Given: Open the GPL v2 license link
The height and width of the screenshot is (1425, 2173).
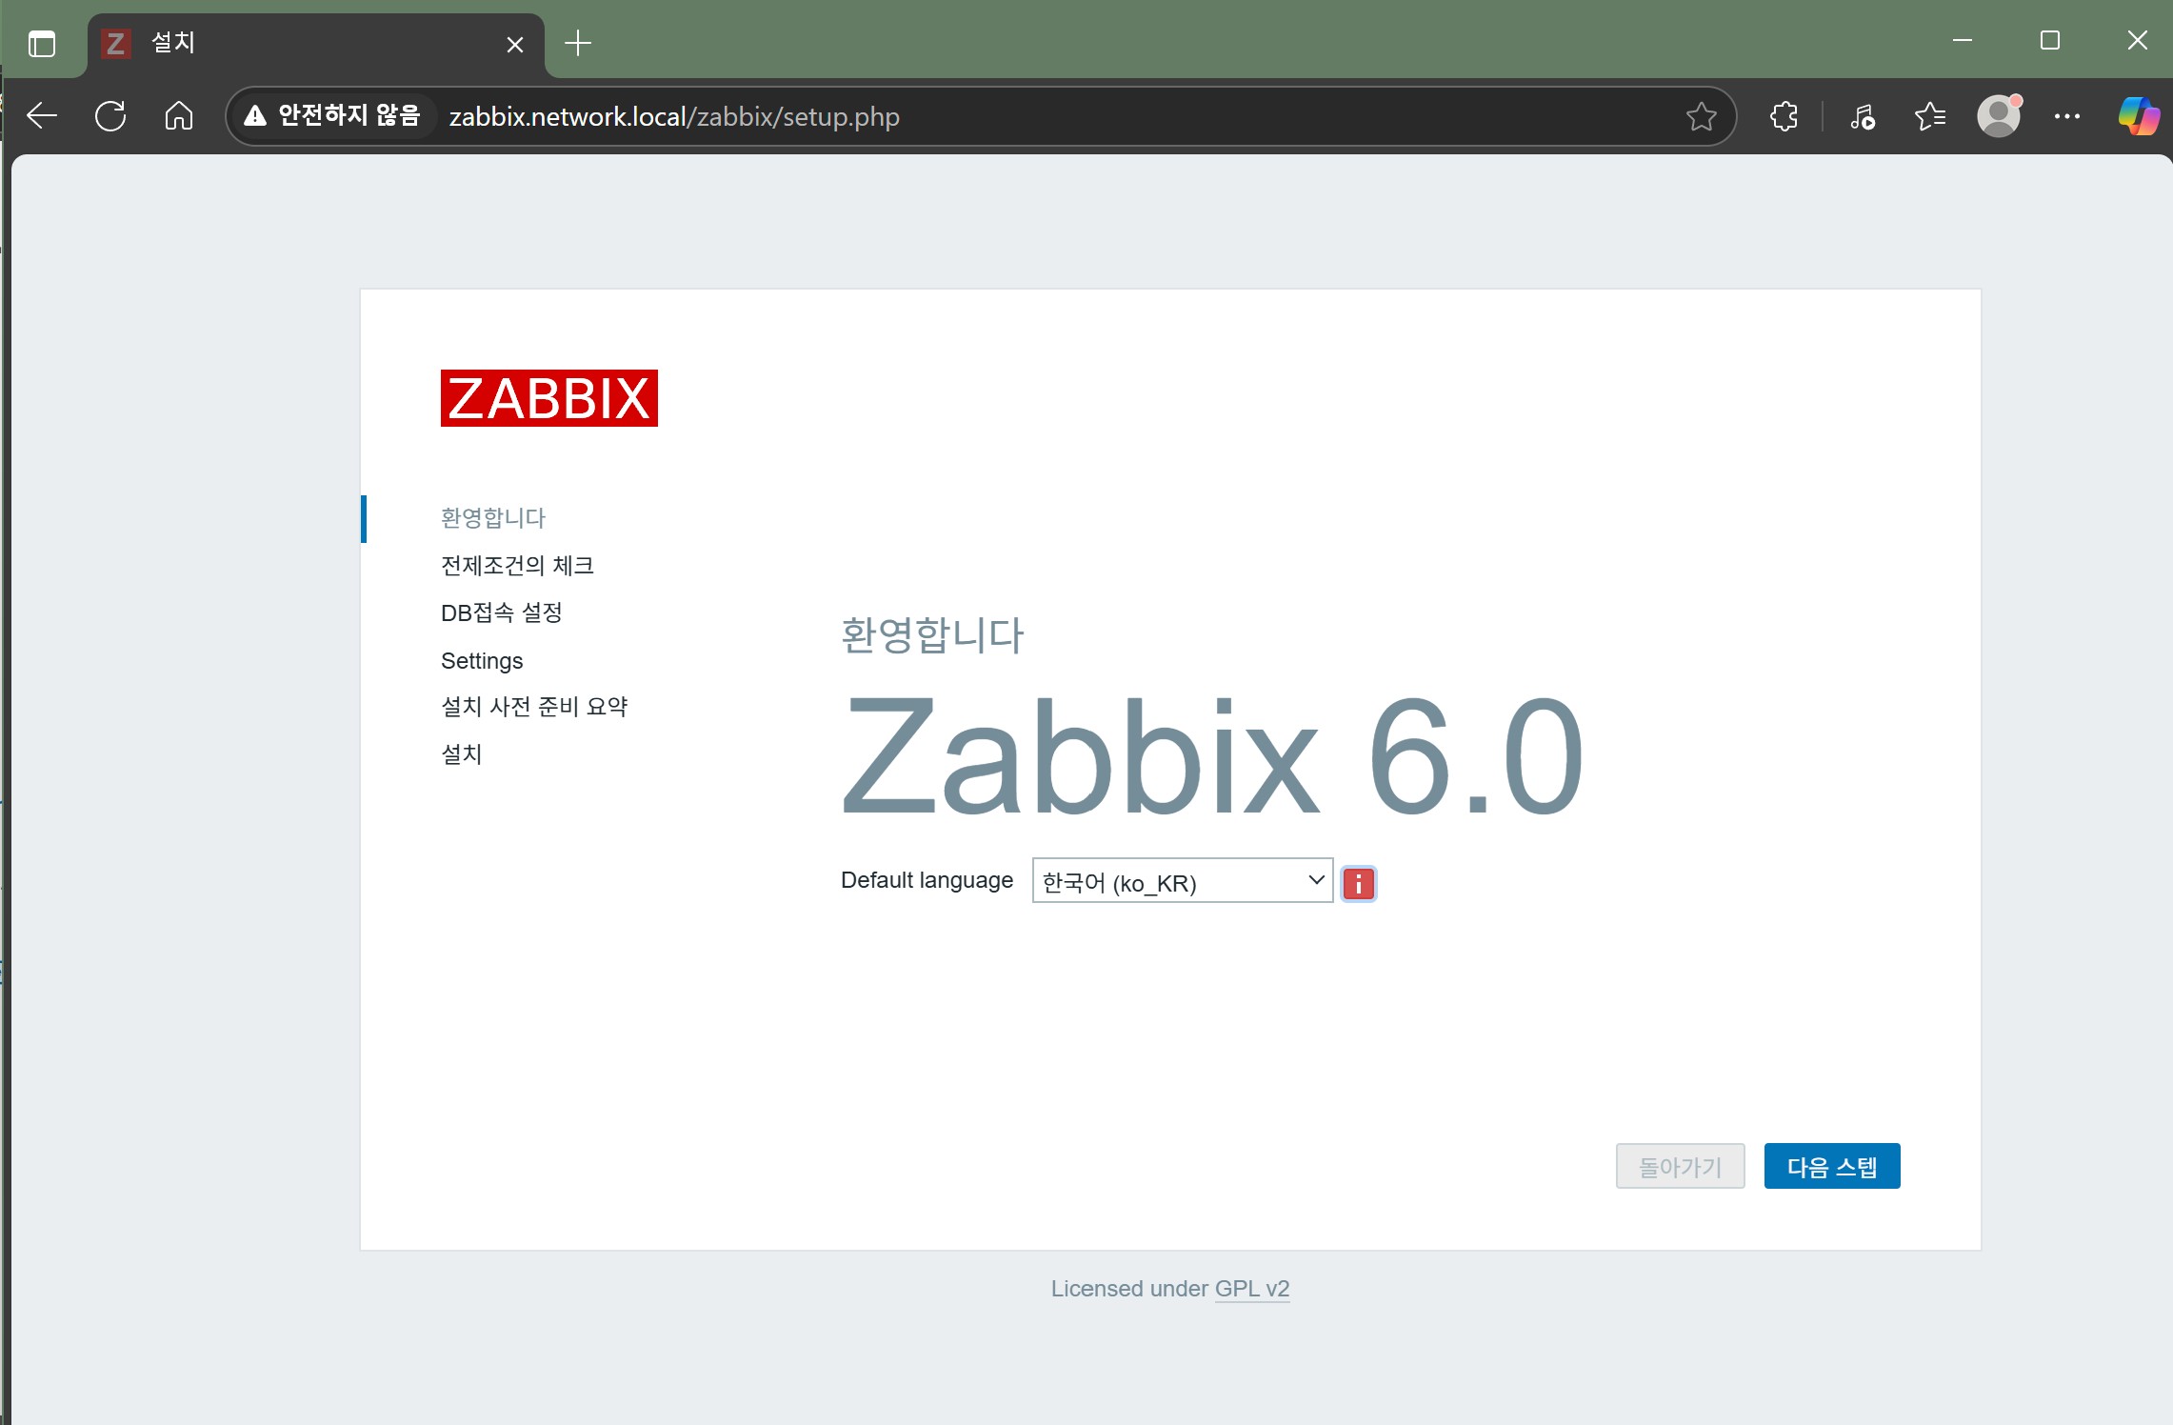Looking at the screenshot, I should [1252, 1289].
